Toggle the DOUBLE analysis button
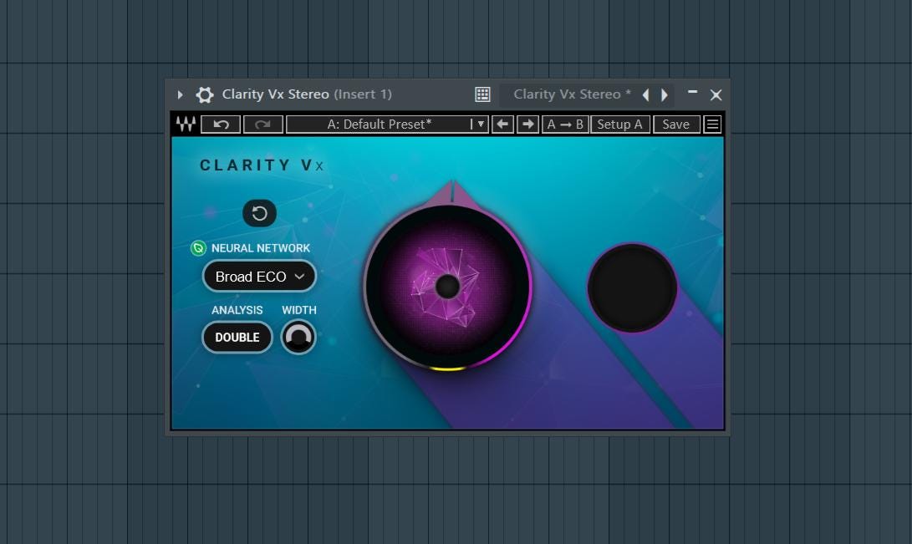The width and height of the screenshot is (912, 544). [x=237, y=337]
